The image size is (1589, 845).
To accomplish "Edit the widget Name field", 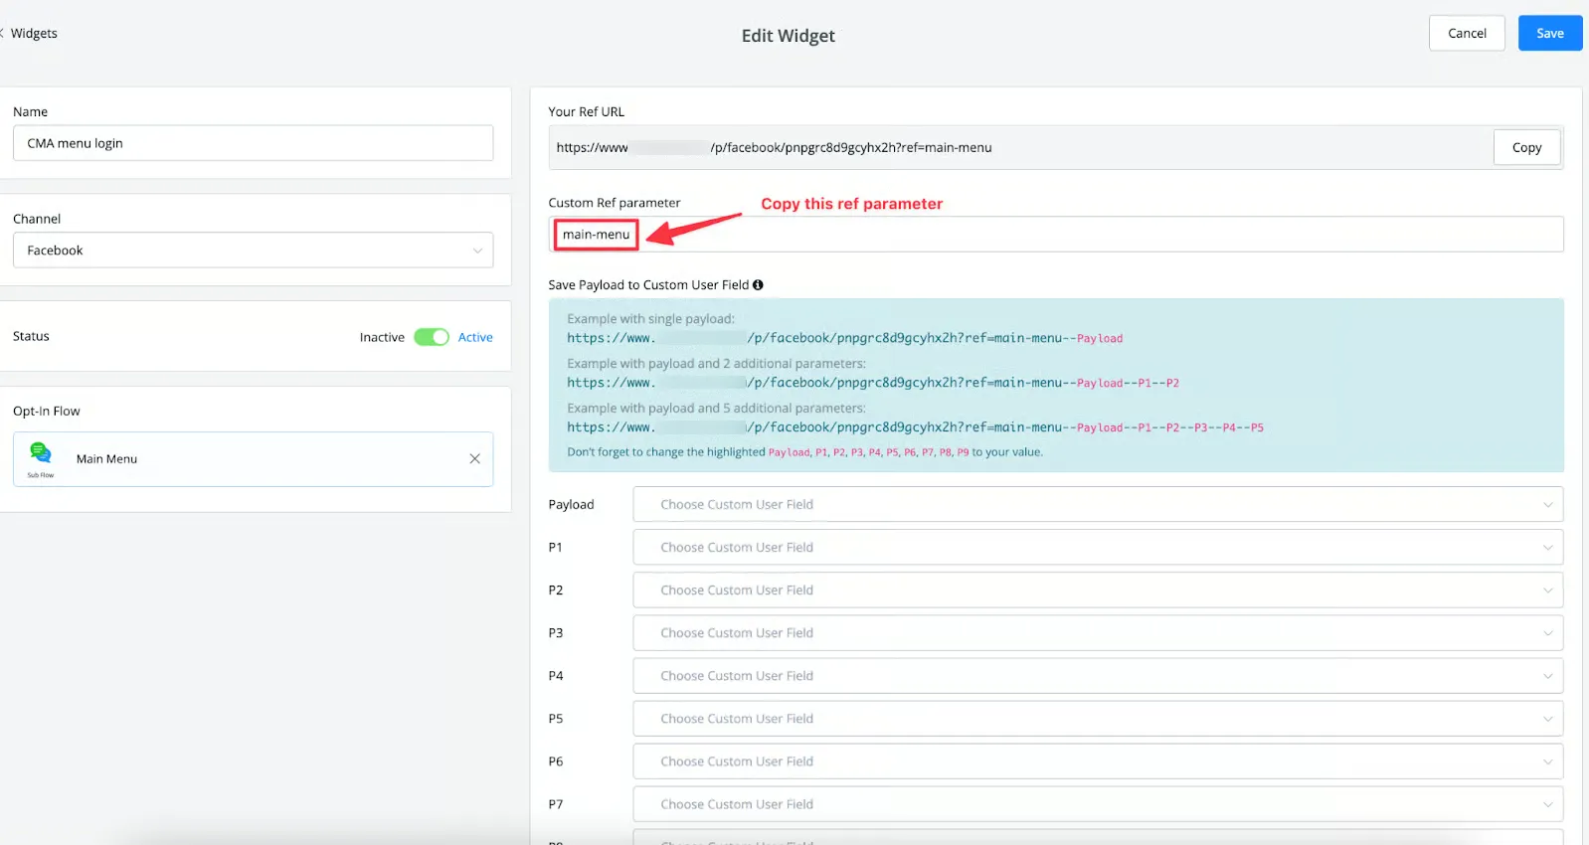I will (253, 143).
